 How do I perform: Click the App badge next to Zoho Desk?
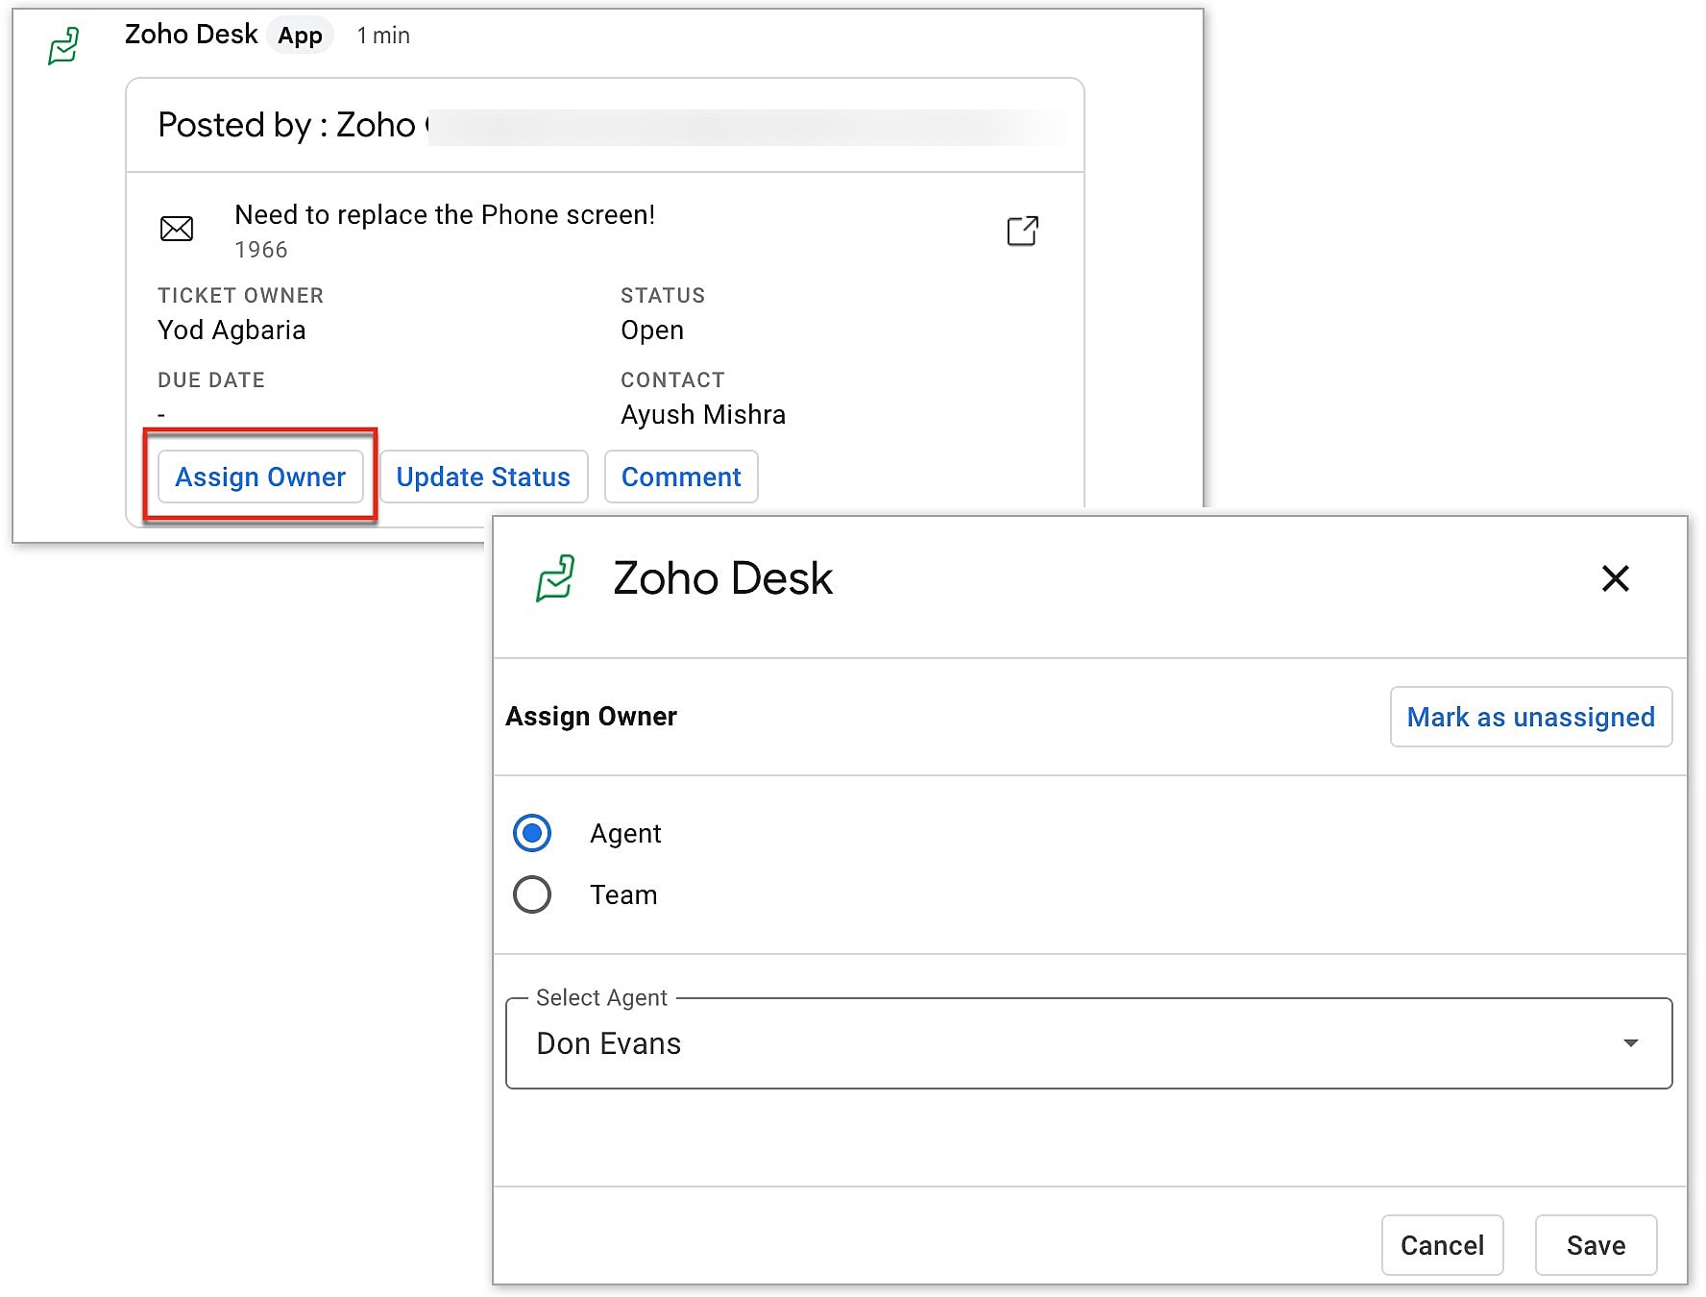(300, 36)
